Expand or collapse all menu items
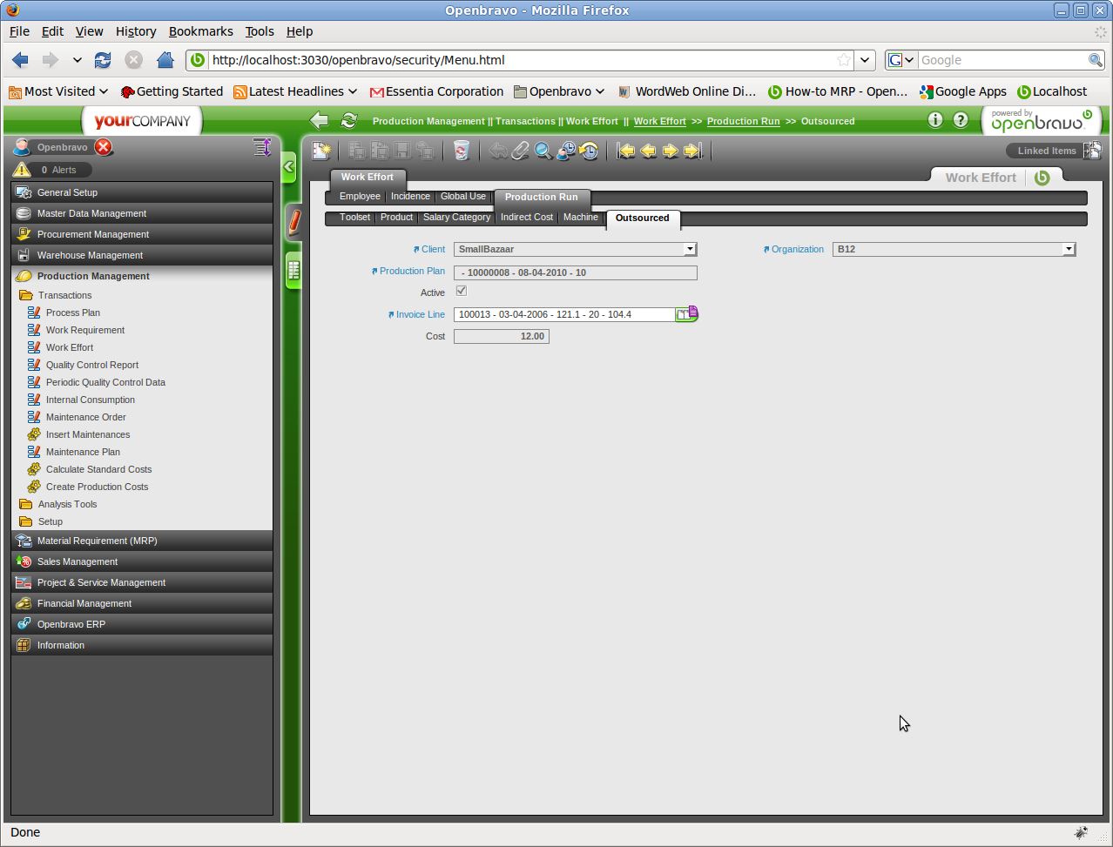 (261, 147)
